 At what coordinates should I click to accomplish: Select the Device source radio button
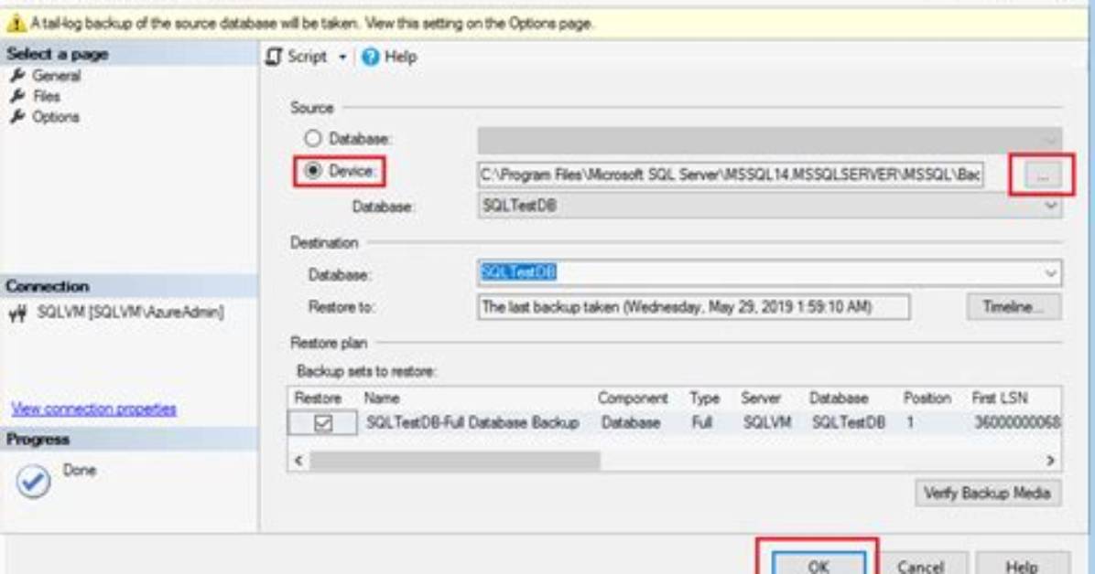(313, 170)
